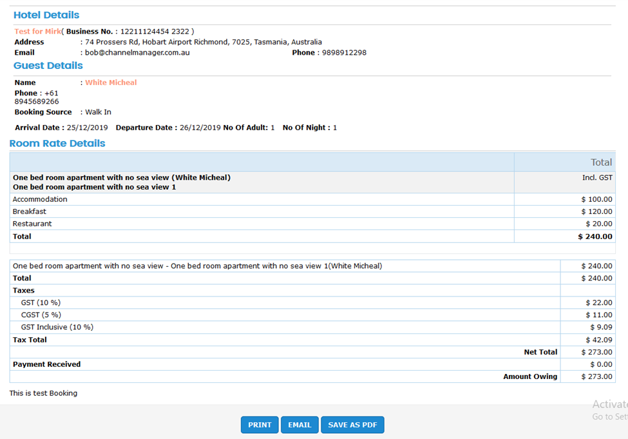Click the Room Rate Details heading
The image size is (628, 439).
(57, 144)
